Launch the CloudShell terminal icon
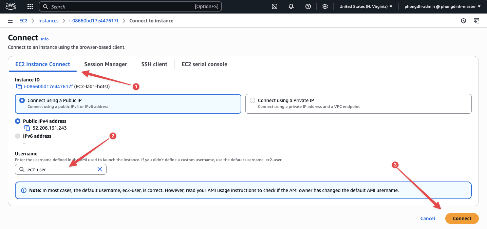Viewport: 487px width, 229px height. 275,6
